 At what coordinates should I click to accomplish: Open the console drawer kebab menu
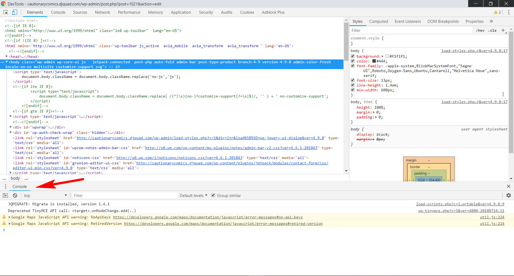pos(5,187)
